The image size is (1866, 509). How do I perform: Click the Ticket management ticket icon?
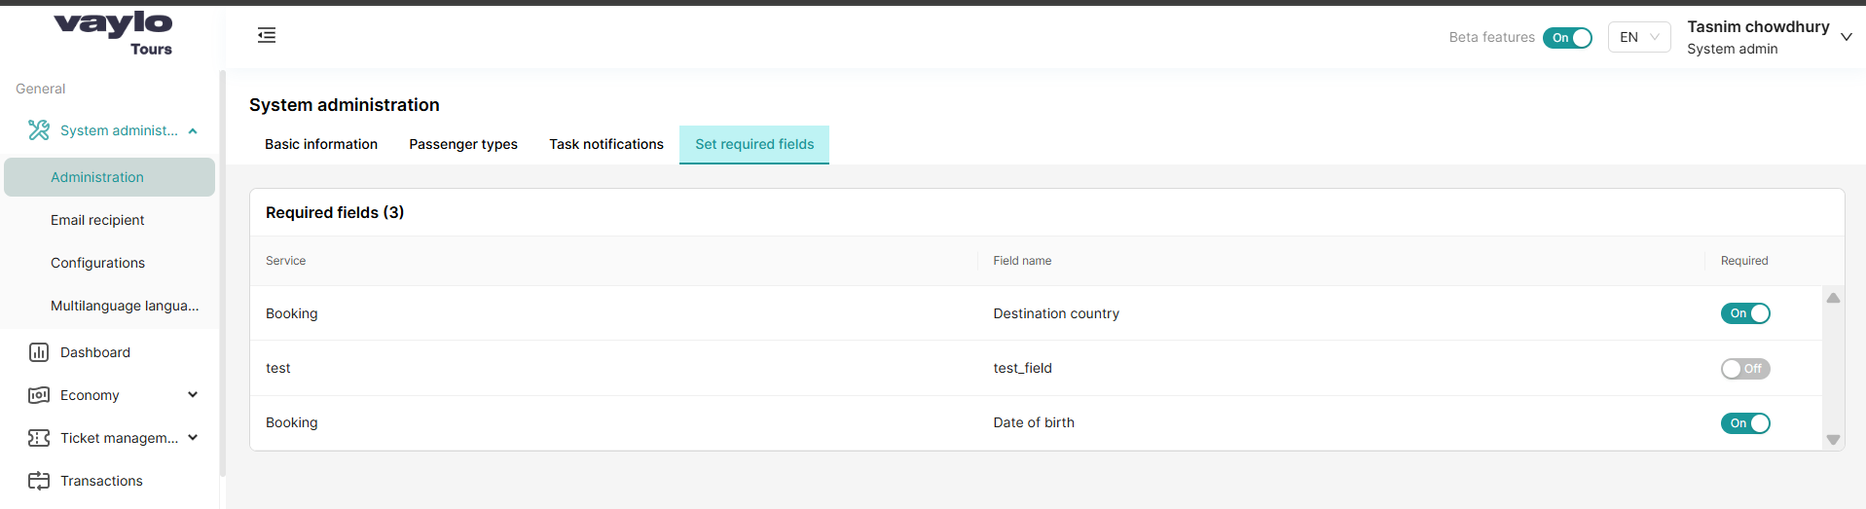[x=39, y=438]
